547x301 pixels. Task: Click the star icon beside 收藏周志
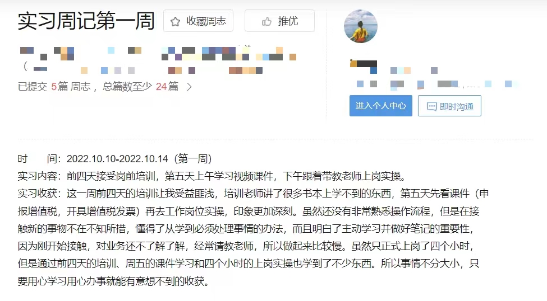[x=175, y=22]
